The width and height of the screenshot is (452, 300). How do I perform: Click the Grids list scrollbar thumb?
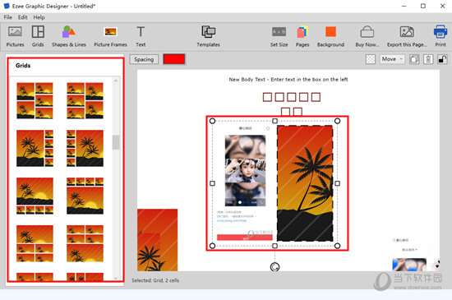click(116, 142)
